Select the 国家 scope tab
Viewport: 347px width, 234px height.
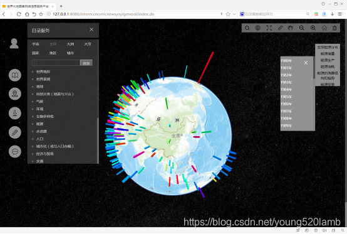[x=36, y=53]
